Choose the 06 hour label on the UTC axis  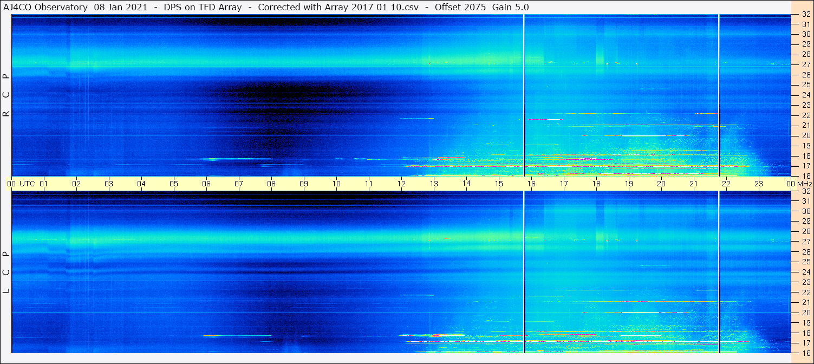[206, 184]
